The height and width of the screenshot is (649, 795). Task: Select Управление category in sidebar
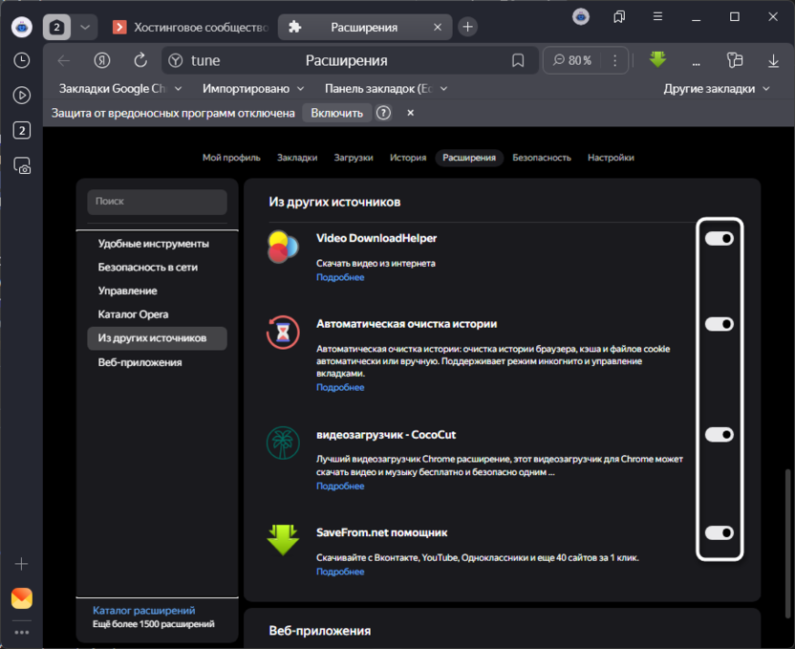click(x=157, y=291)
